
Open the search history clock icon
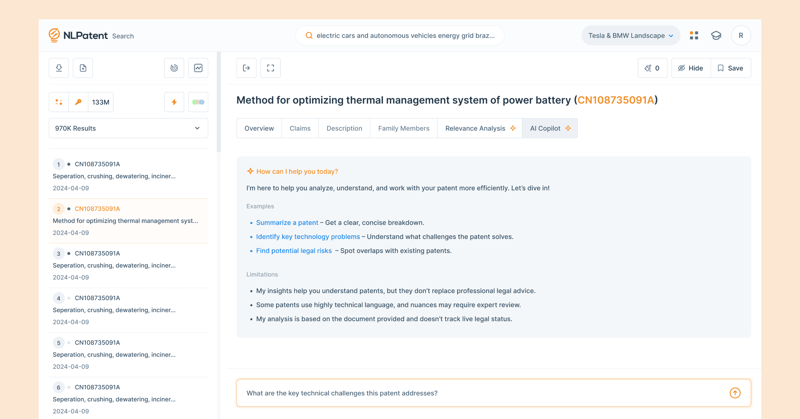point(174,68)
